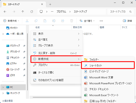Select スタートアップ in the address breadcrumb
The width and height of the screenshot is (136, 103).
click(80, 12)
